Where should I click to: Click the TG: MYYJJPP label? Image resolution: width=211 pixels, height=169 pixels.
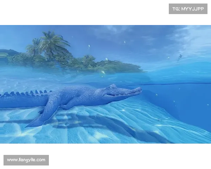188,8
